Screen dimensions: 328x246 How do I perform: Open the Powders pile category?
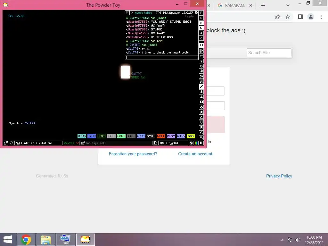coord(201,97)
